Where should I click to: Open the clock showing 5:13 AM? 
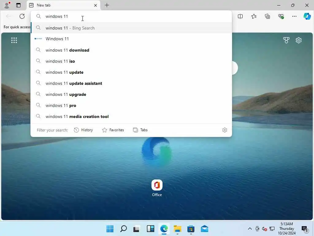click(287, 229)
